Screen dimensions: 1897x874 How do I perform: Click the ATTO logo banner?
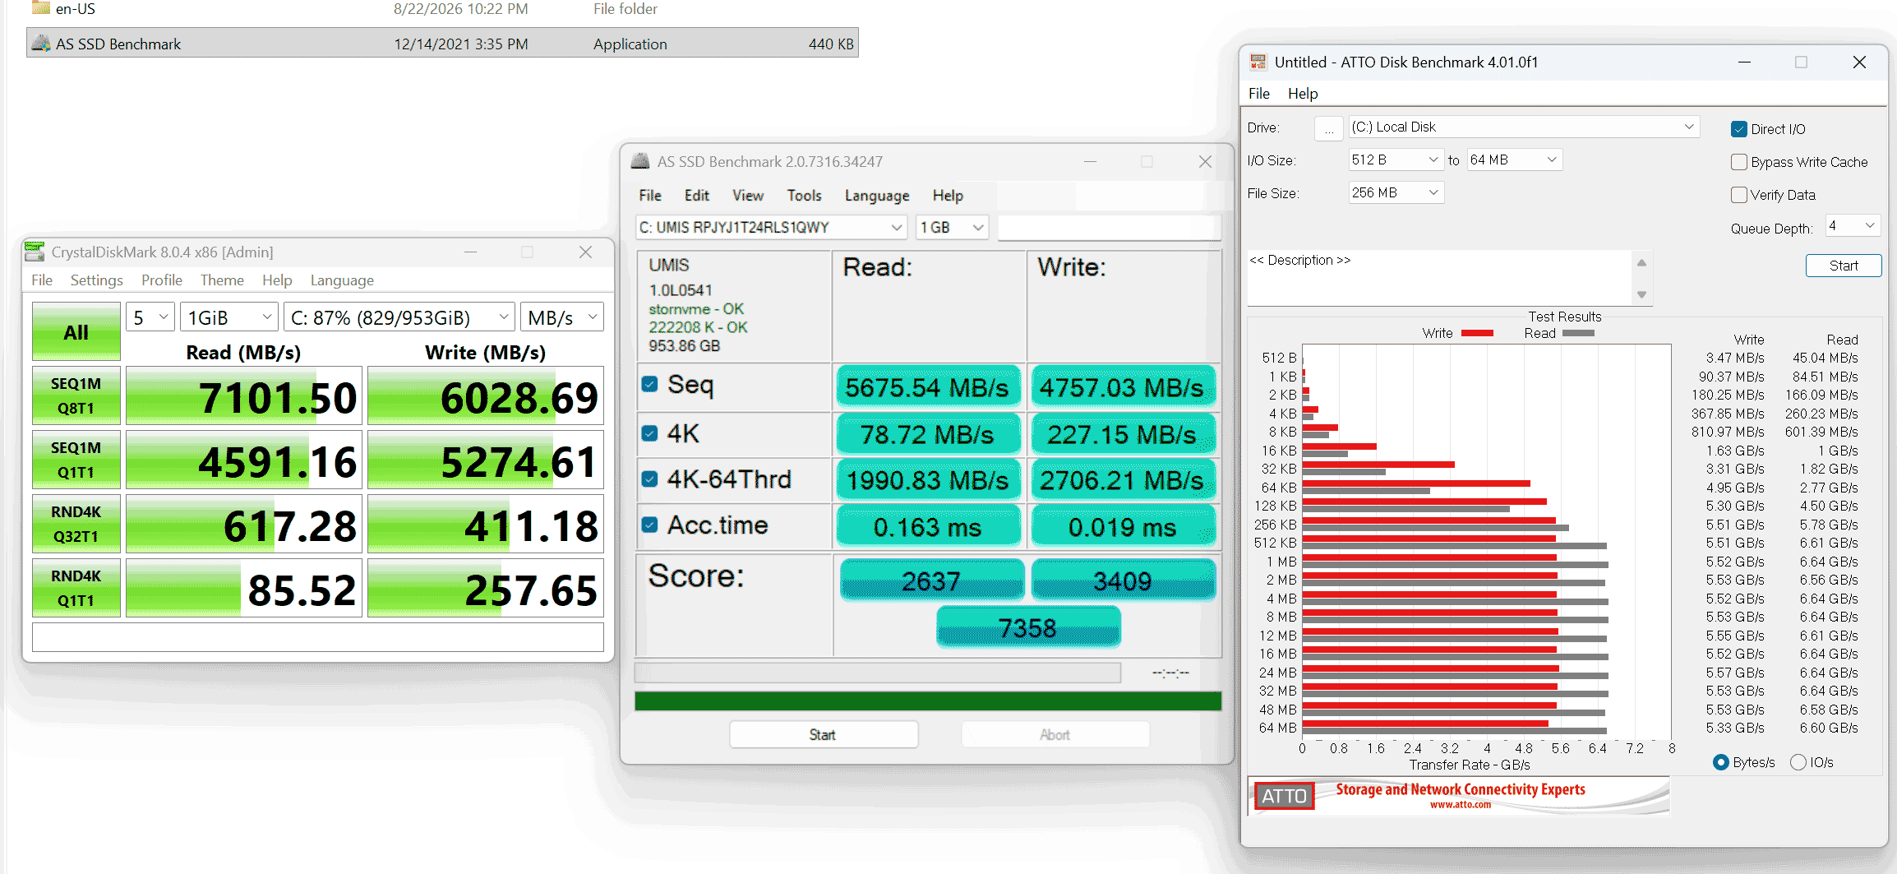pos(1459,796)
